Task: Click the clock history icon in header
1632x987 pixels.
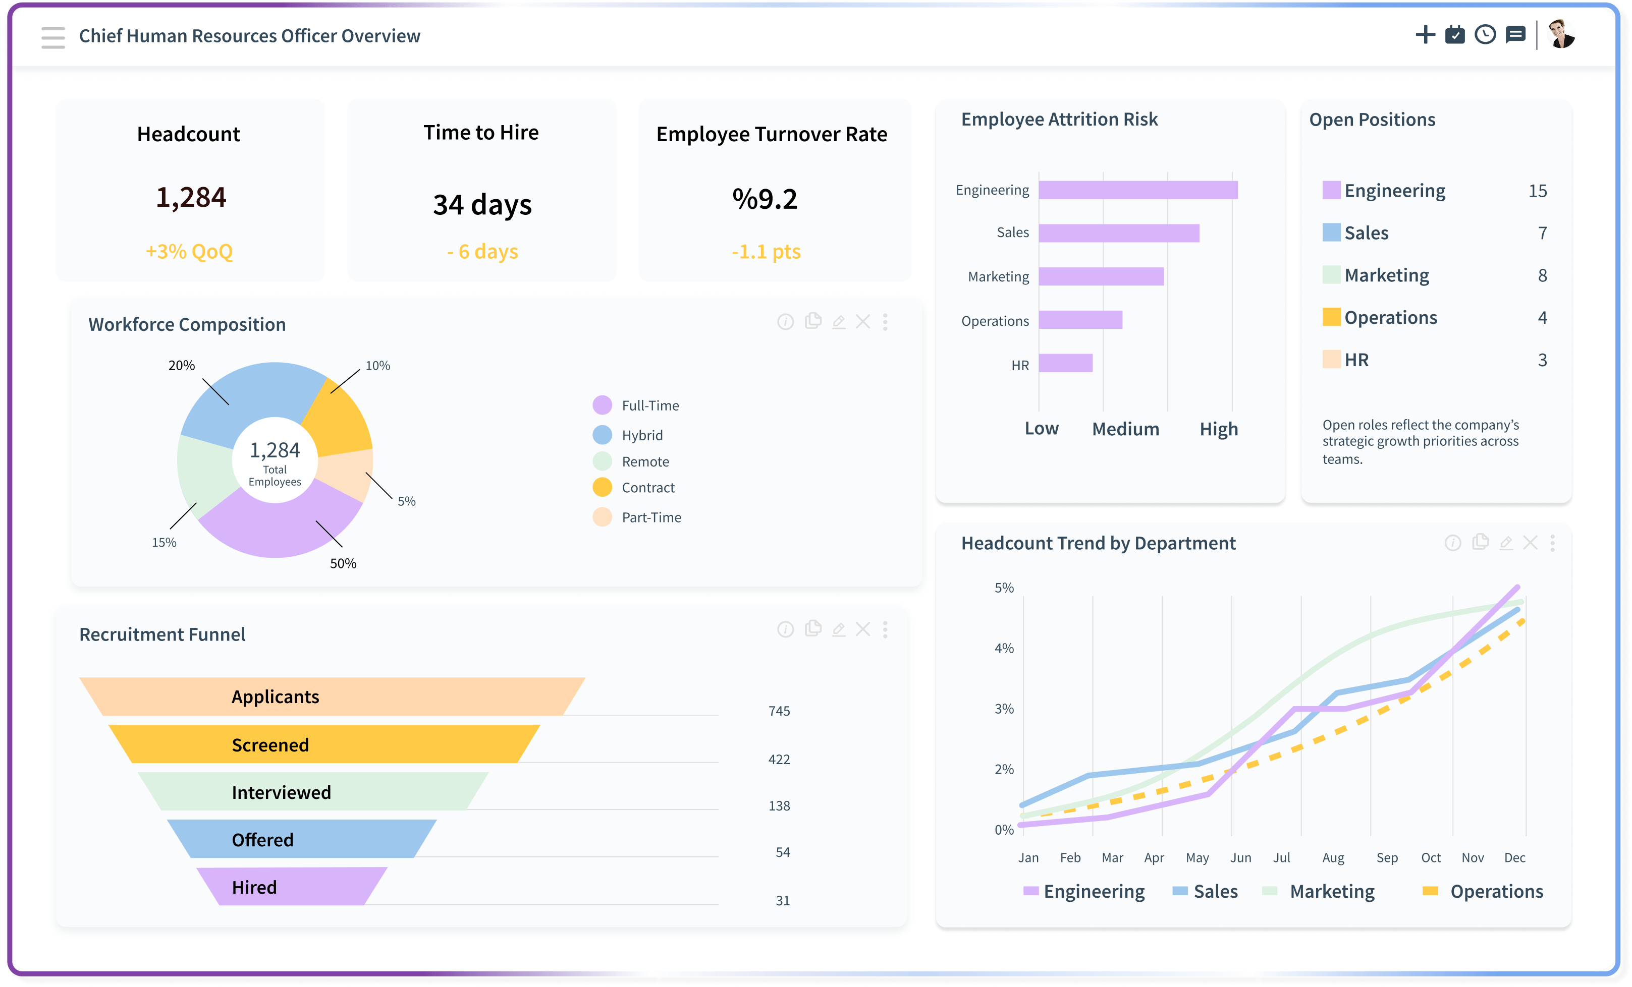Action: coord(1485,34)
